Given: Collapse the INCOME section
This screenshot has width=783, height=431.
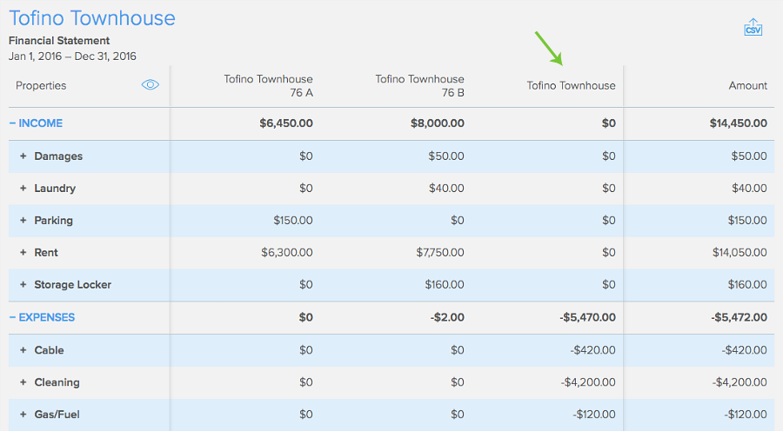Looking at the screenshot, I should coord(36,123).
